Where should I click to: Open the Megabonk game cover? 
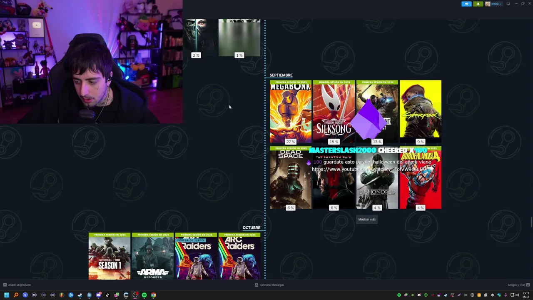291,111
